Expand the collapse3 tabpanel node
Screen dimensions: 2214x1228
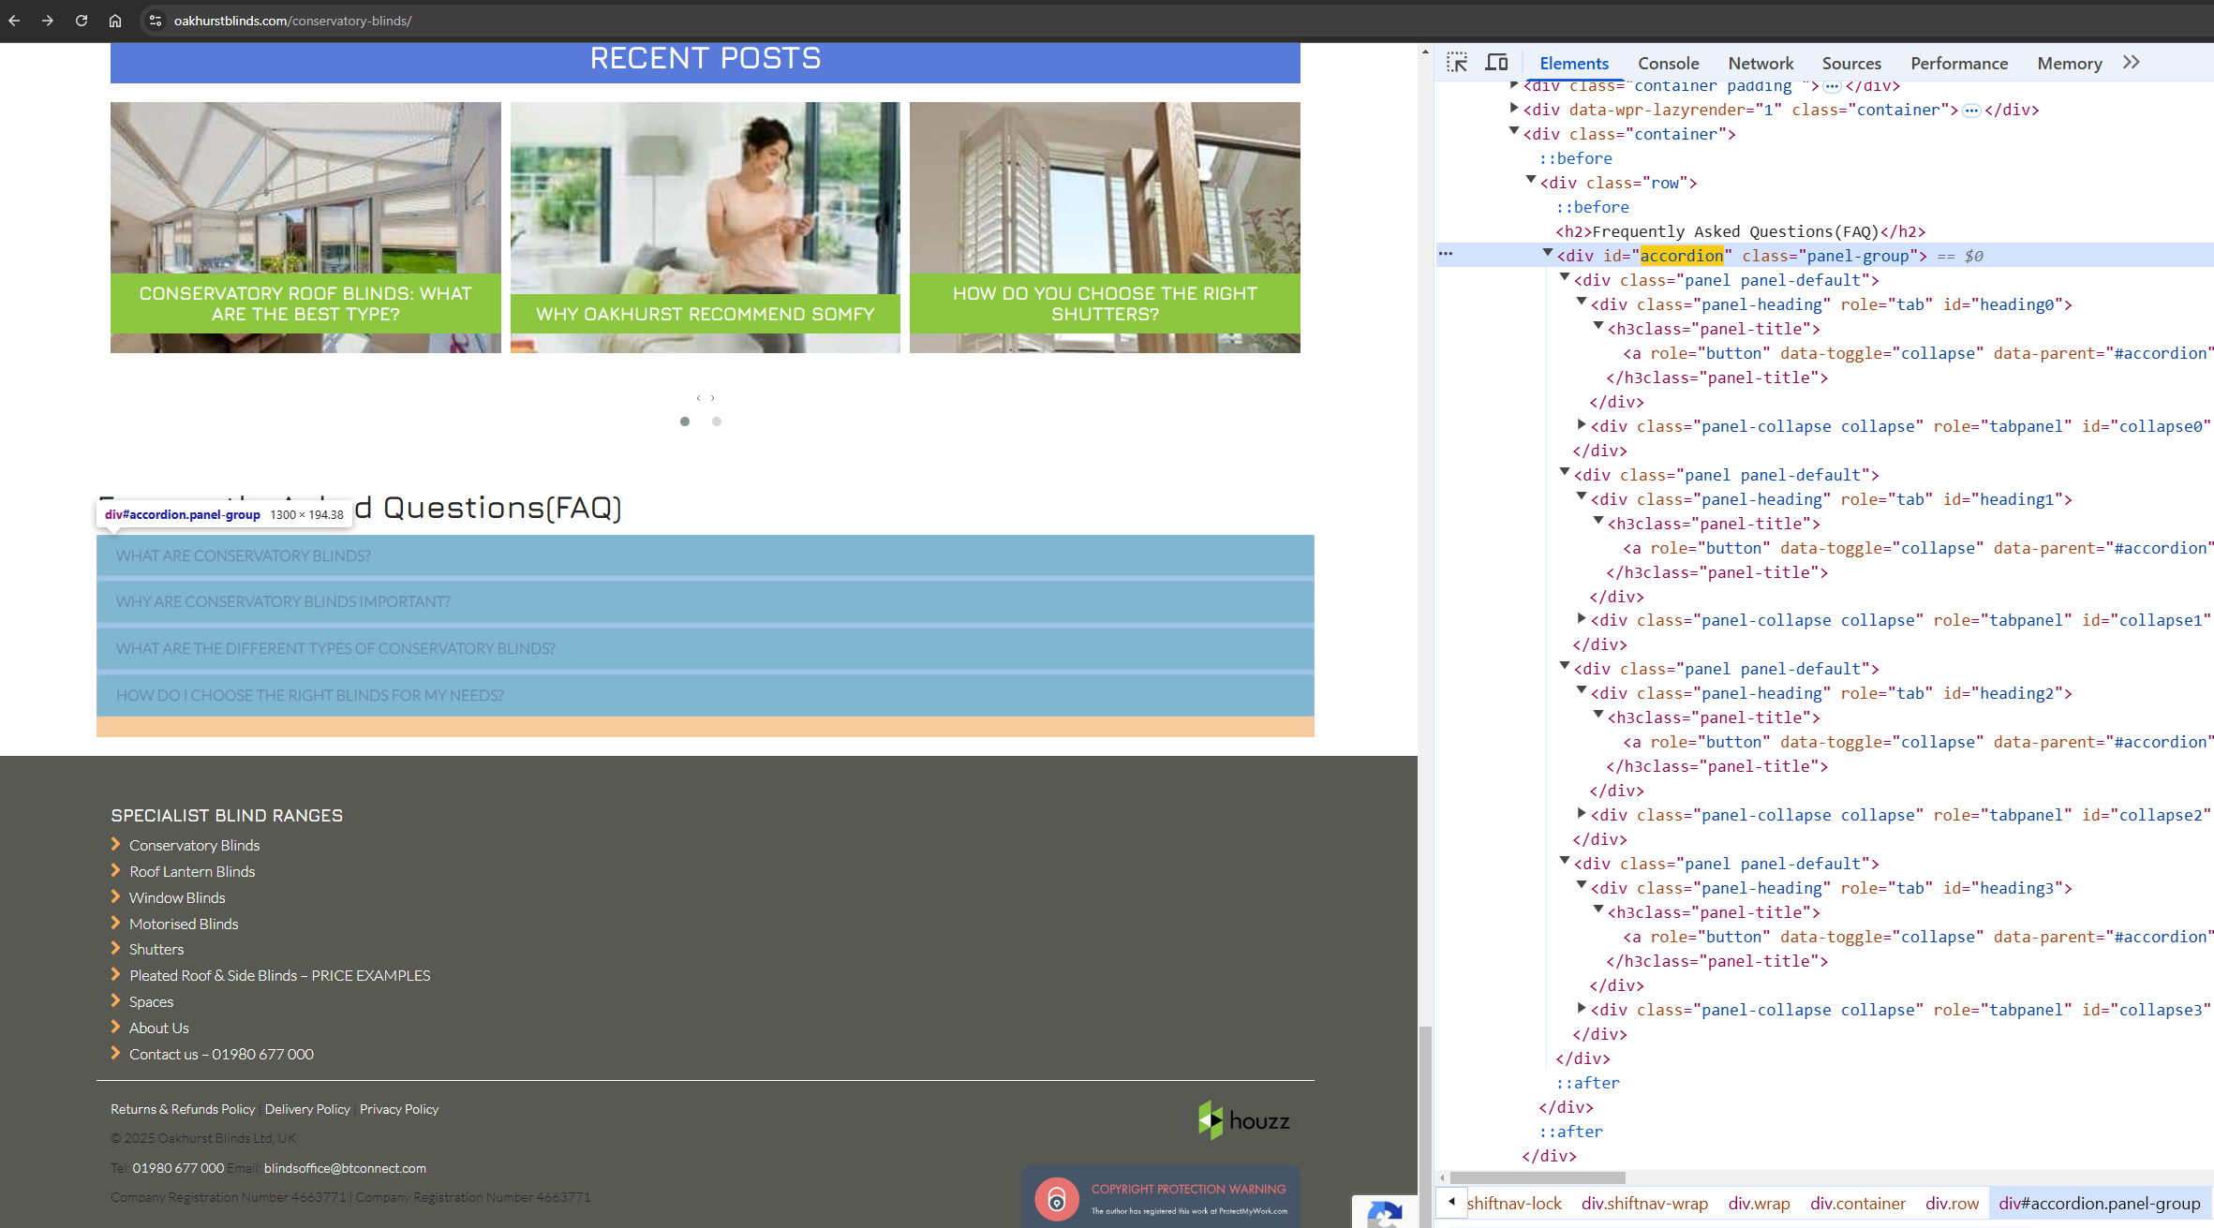[1582, 1008]
